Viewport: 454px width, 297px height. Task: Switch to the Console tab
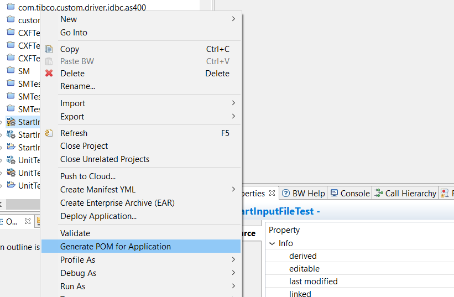354,193
